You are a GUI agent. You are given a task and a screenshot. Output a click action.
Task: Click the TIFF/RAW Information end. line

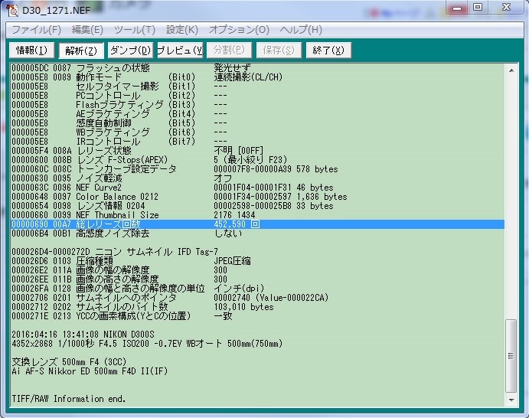[68, 399]
